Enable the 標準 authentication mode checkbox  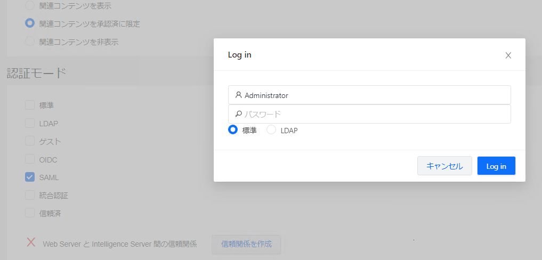click(x=30, y=105)
